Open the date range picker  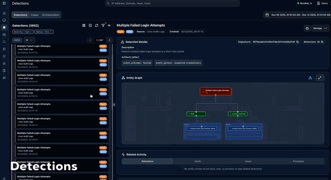tap(297, 15)
